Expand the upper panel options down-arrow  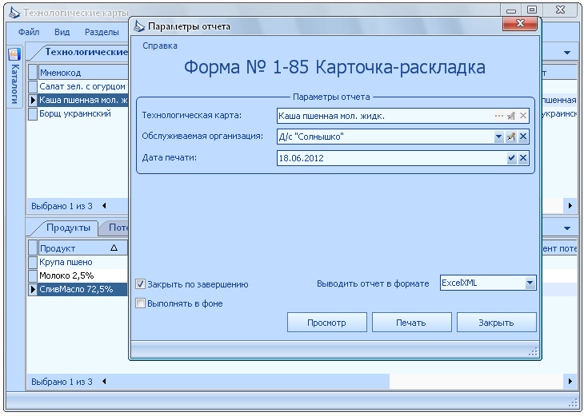click(567, 53)
